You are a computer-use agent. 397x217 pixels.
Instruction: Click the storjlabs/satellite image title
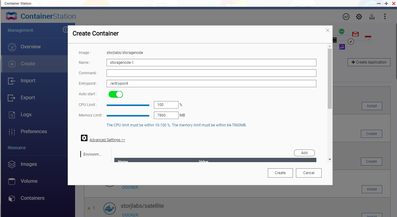142,206
